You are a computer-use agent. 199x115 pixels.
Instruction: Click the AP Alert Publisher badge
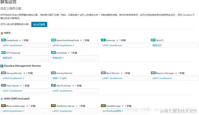point(53,85)
